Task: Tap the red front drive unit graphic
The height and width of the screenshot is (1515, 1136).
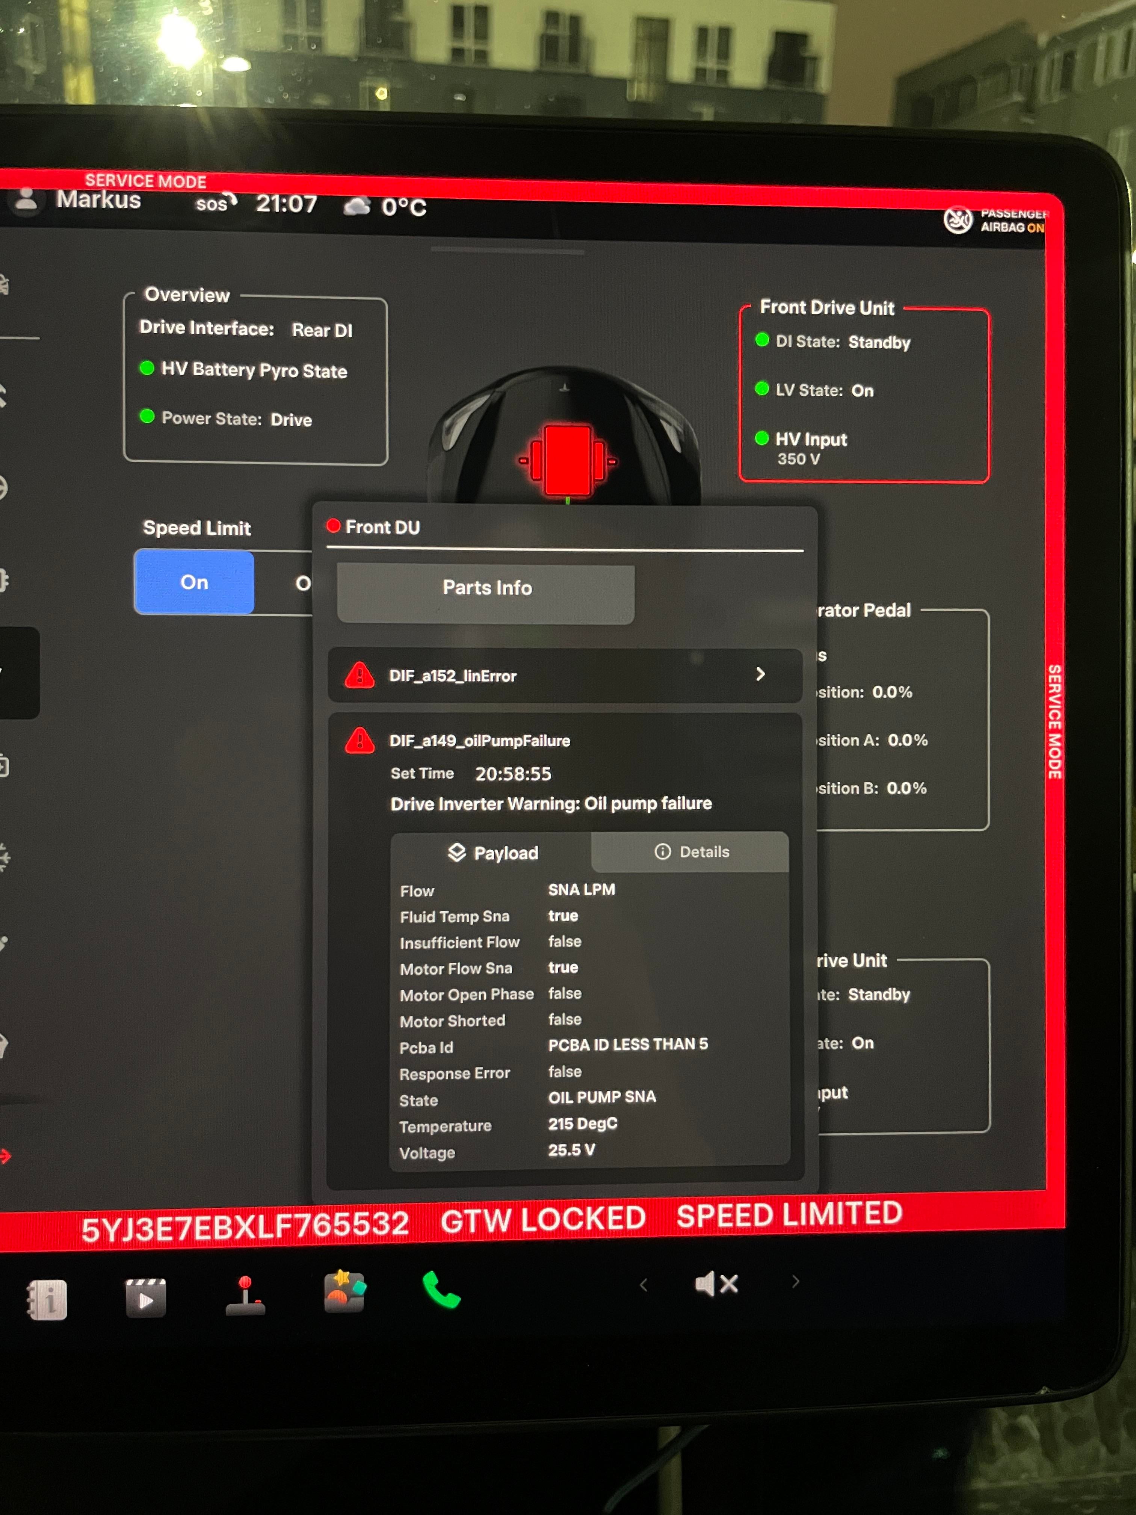Action: pyautogui.click(x=567, y=460)
